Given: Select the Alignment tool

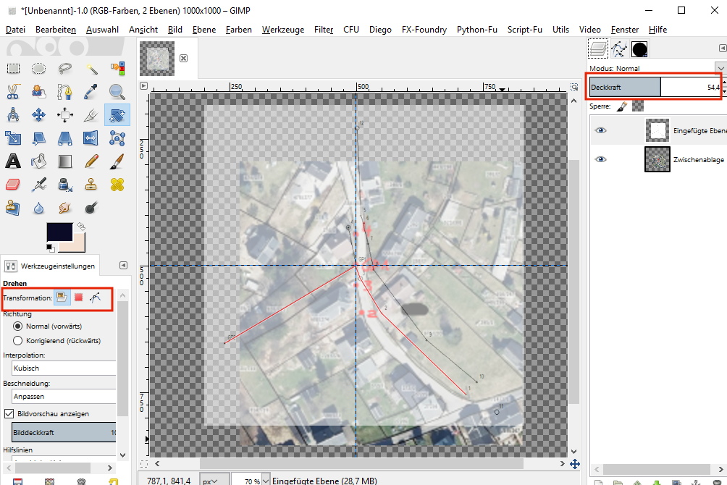Looking at the screenshot, I should [65, 115].
